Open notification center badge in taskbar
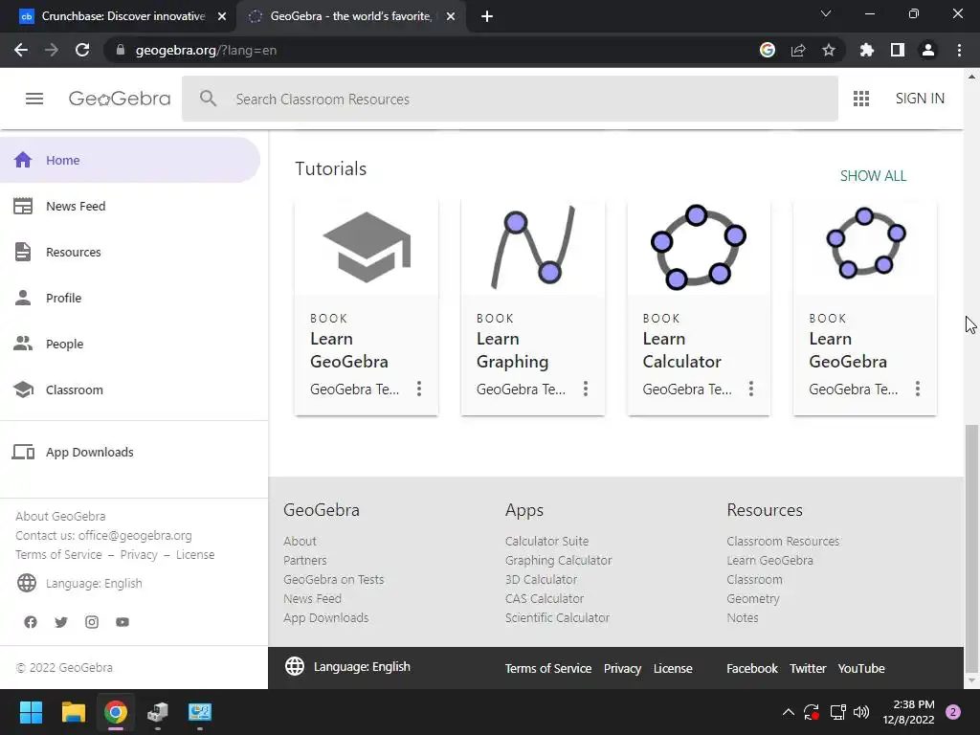This screenshot has height=735, width=980. point(953,712)
